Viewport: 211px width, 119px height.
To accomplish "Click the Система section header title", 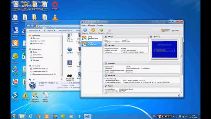I will click(111, 45).
